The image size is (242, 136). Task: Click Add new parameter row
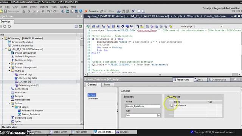(x=180, y=105)
